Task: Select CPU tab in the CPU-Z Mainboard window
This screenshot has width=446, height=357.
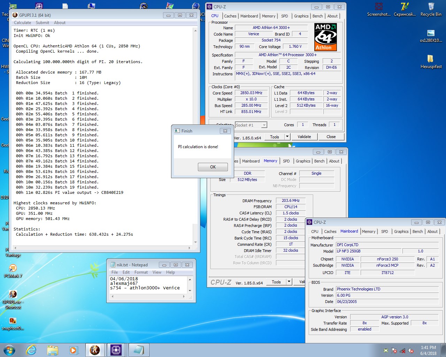Action: click(x=315, y=231)
